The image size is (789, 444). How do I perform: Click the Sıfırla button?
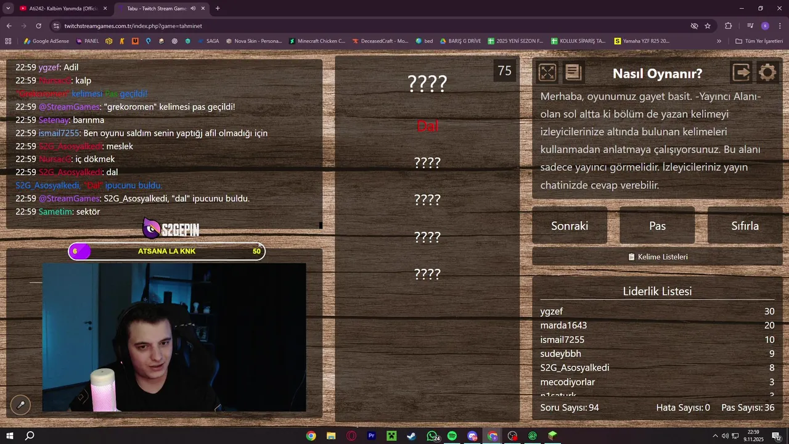pos(745,226)
